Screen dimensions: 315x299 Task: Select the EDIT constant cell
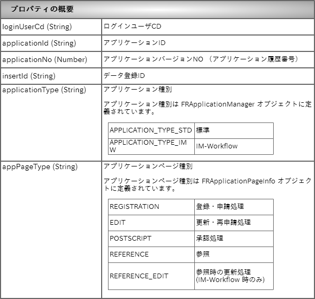click(151, 223)
